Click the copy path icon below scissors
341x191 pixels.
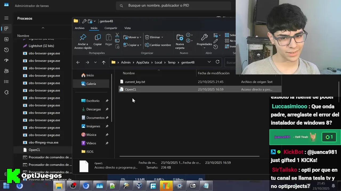tap(117, 41)
